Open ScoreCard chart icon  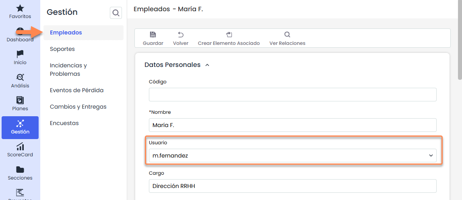20,147
